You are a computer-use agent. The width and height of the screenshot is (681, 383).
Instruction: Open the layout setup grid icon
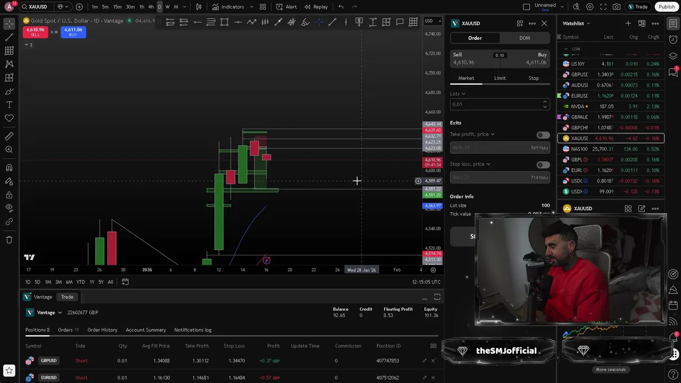[263, 7]
